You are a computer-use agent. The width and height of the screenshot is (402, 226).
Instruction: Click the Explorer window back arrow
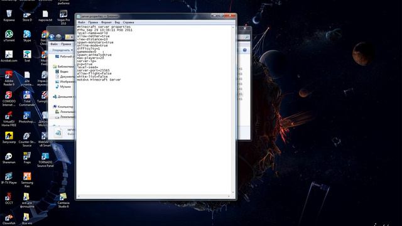52,37
